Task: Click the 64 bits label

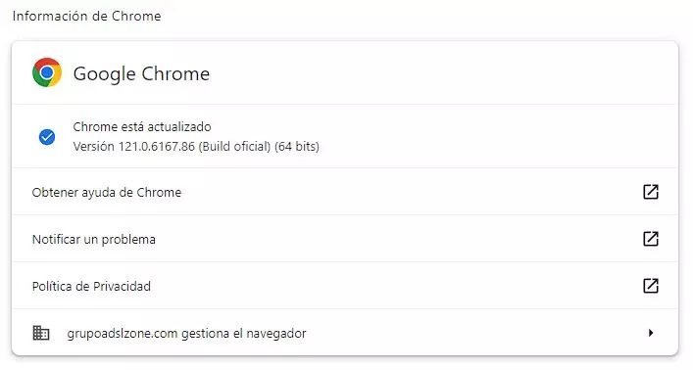Action: pyautogui.click(x=297, y=147)
